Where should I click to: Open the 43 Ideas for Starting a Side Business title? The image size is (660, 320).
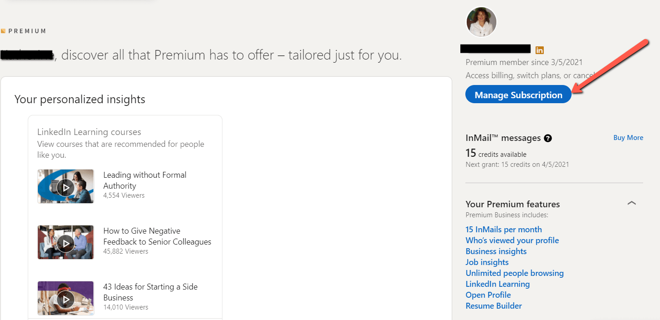150,292
